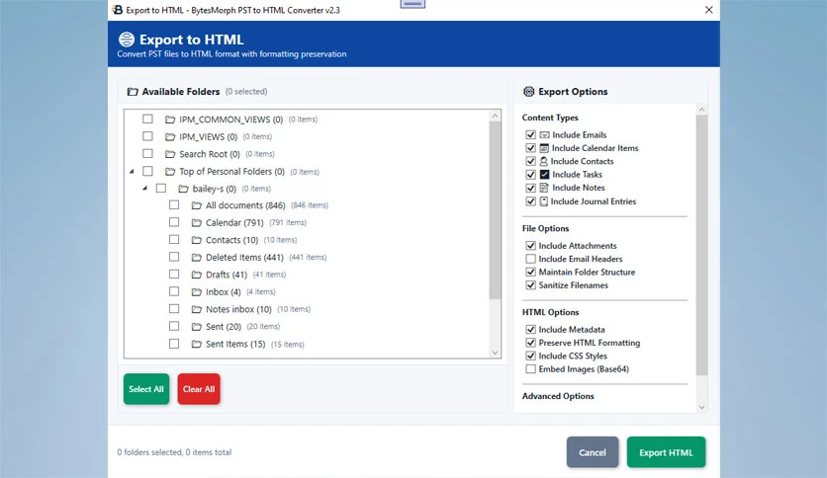Click Export Options scroll down arrow
This screenshot has height=478, width=827.
click(701, 407)
